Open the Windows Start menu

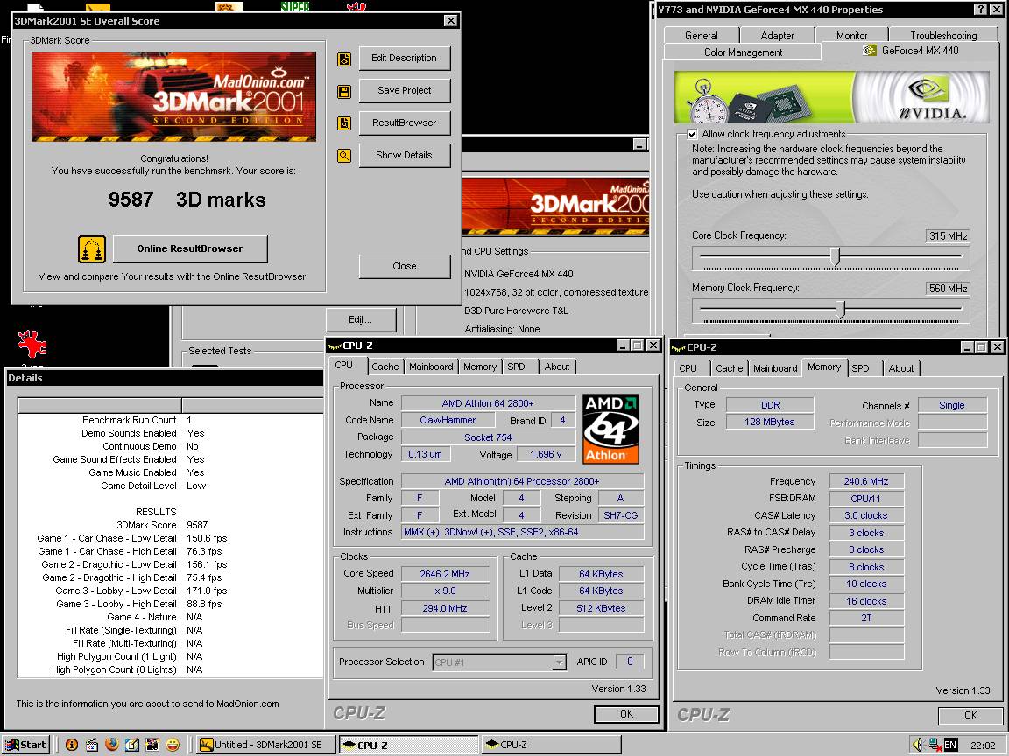coord(25,745)
